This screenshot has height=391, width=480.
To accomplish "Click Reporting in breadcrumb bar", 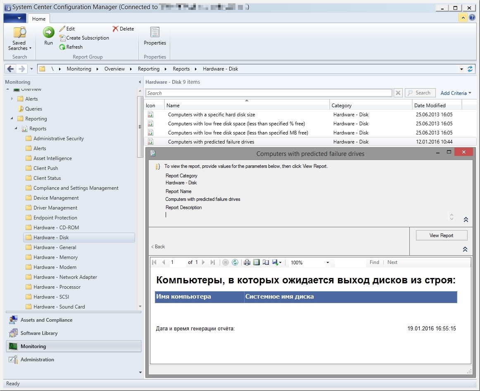I will tap(148, 69).
